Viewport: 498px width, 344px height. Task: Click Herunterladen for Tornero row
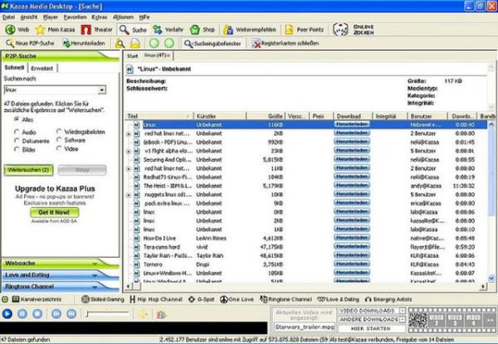tap(352, 264)
